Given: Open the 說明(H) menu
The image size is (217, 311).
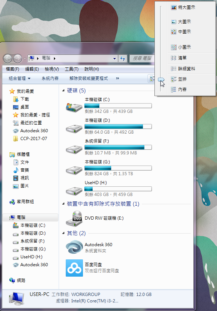Looking at the screenshot, I should coord(92,69).
